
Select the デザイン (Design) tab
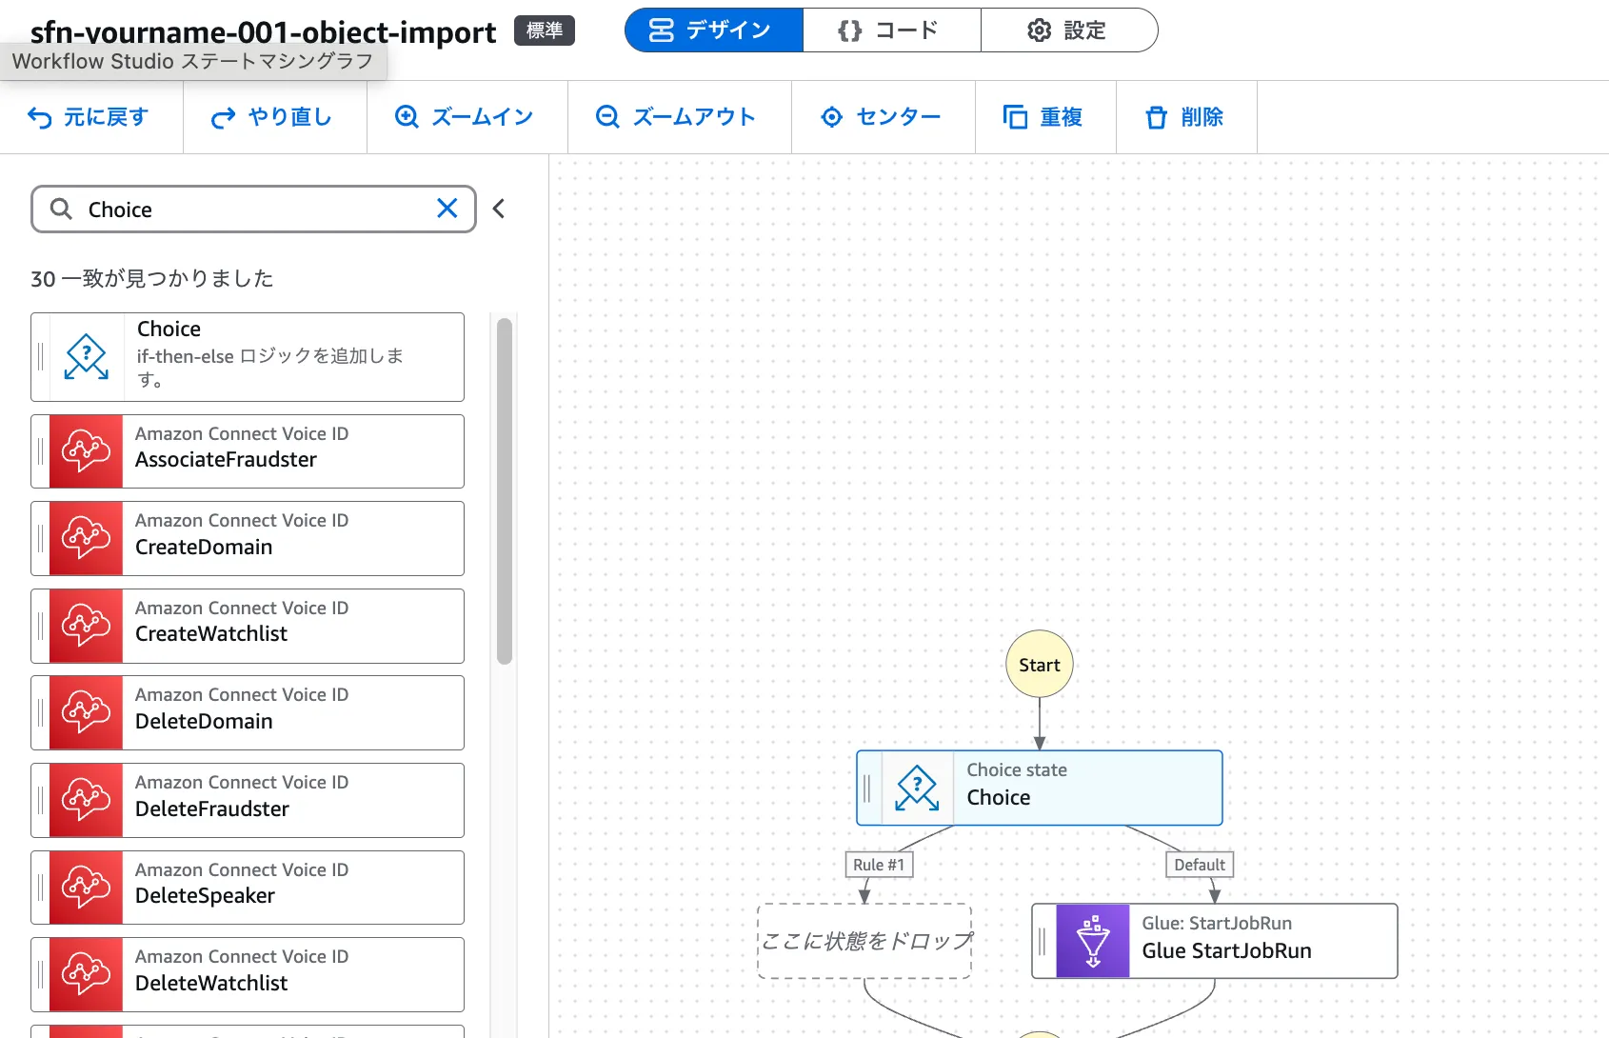pyautogui.click(x=713, y=30)
